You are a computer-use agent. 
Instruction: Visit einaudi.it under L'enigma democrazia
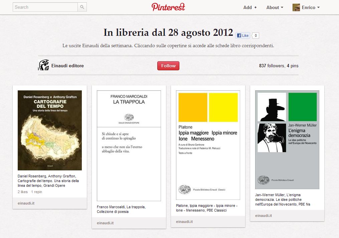264,216
